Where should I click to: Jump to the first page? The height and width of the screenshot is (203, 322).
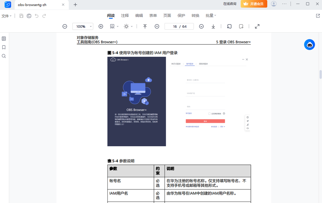pos(145,26)
